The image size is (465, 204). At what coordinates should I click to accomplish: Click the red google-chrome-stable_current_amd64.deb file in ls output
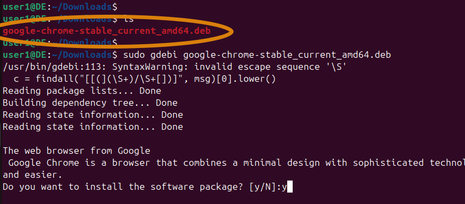point(107,31)
